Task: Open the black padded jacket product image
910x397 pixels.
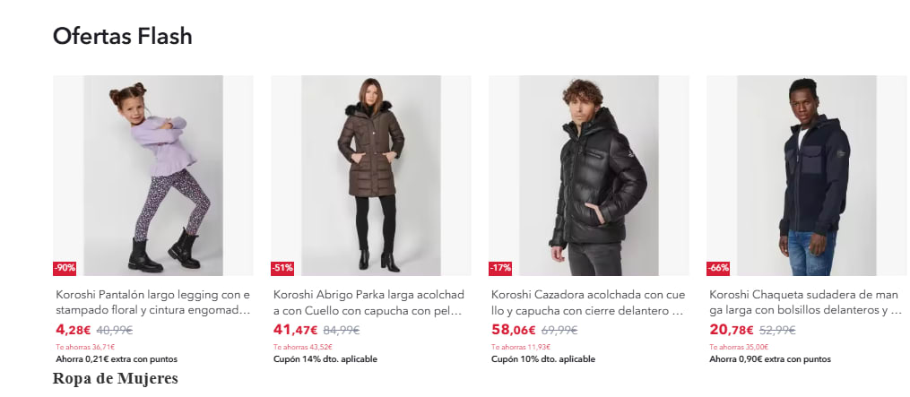Action: (589, 176)
